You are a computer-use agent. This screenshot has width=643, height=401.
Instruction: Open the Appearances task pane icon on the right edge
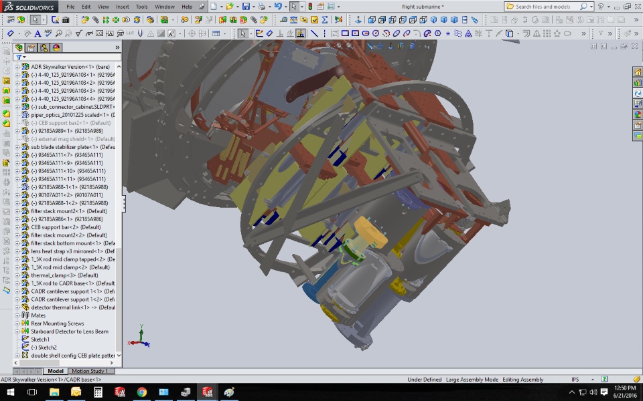click(x=638, y=114)
